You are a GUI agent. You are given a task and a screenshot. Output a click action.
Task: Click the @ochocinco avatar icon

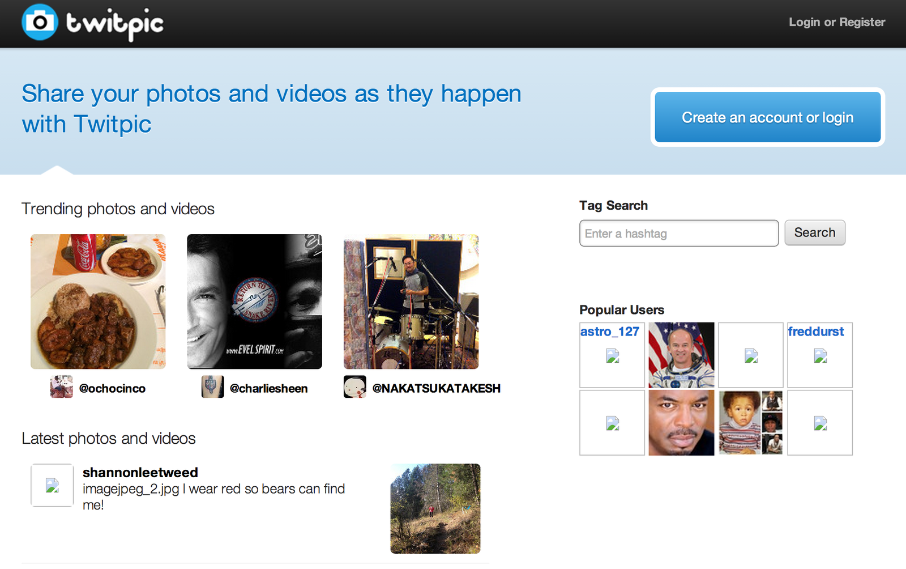62,387
